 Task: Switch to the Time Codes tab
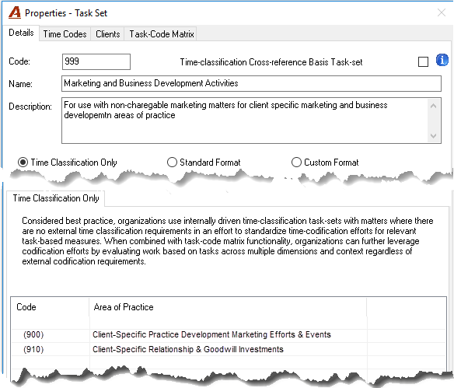point(65,34)
